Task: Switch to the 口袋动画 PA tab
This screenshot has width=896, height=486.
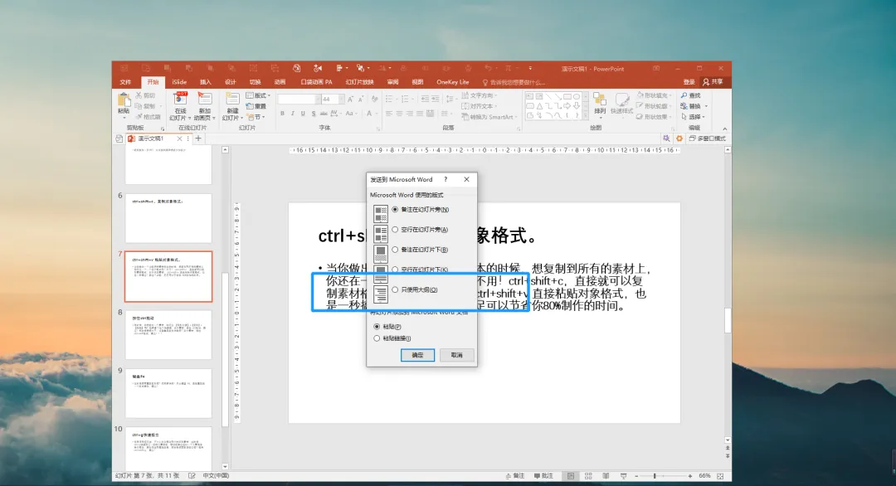Action: click(x=317, y=82)
